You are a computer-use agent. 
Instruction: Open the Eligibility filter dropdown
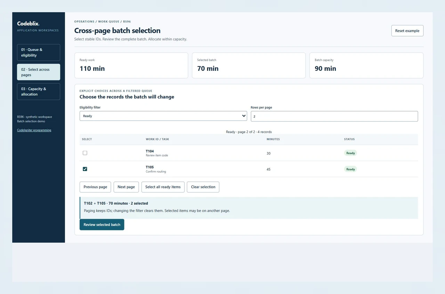point(163,116)
